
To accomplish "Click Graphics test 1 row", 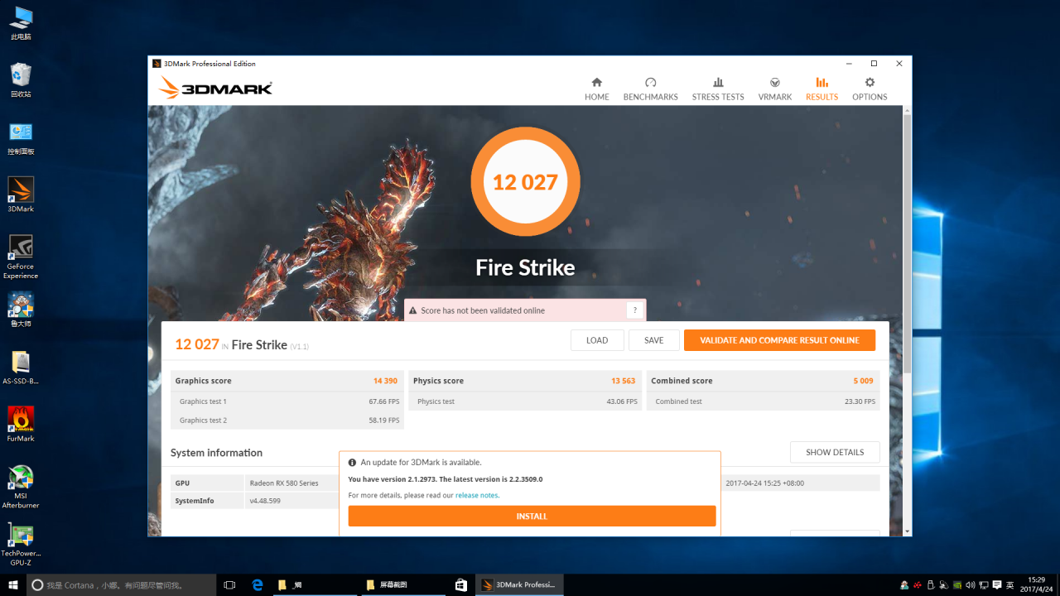I will pos(288,401).
